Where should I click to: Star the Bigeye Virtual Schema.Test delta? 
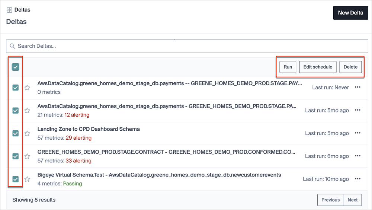[27, 179]
